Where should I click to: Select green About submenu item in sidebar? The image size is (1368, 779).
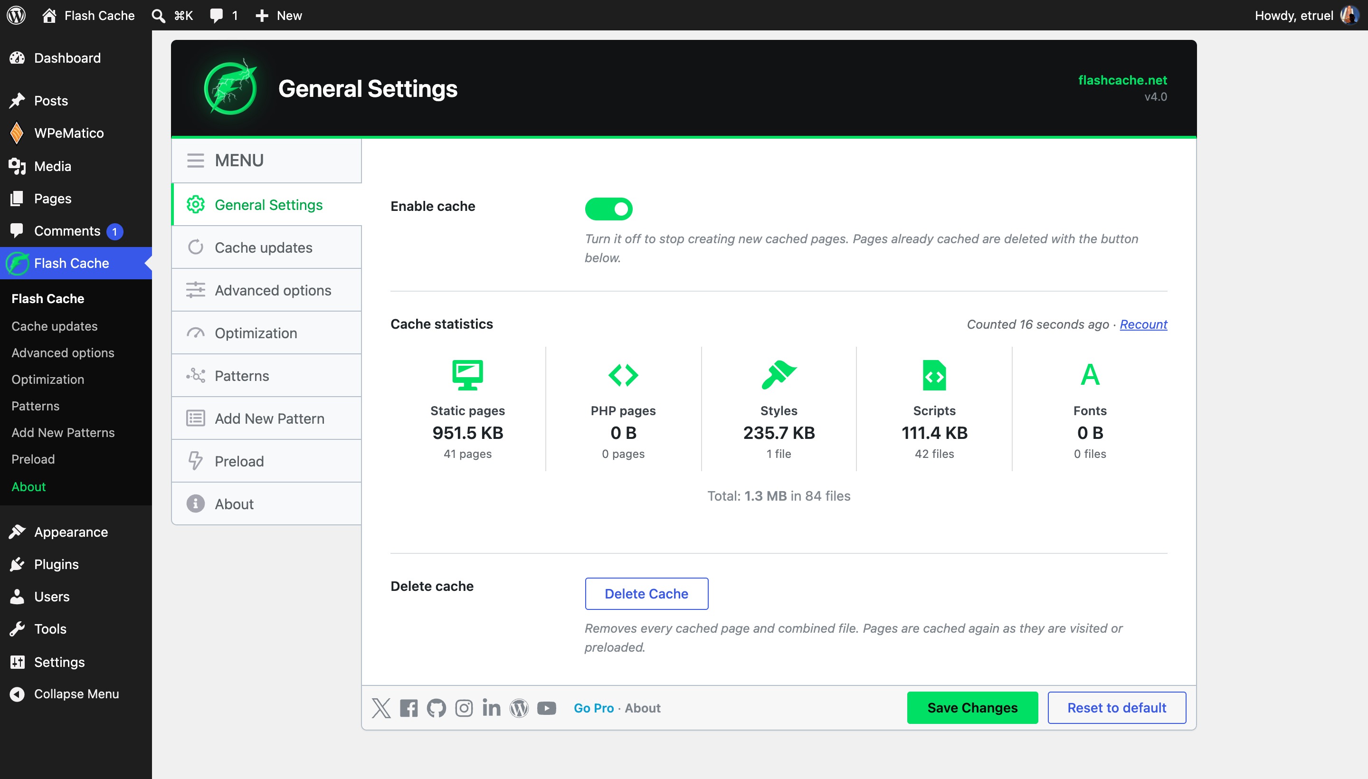tap(29, 486)
